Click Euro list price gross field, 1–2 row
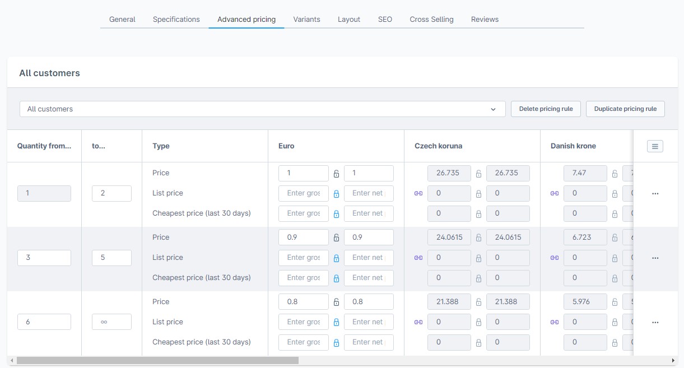 pyautogui.click(x=304, y=193)
